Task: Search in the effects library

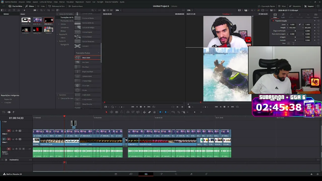Action: click(x=93, y=10)
